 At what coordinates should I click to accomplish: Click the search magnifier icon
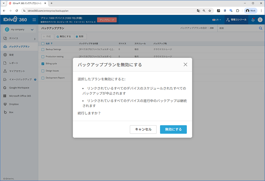(x=260, y=28)
